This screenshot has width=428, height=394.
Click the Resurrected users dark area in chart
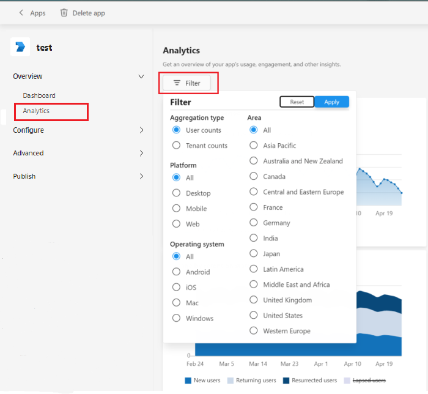(378, 303)
